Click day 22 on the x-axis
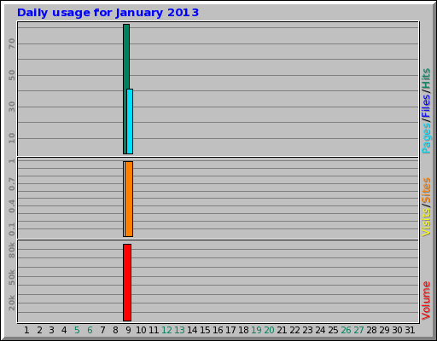437x341 pixels. pos(294,330)
